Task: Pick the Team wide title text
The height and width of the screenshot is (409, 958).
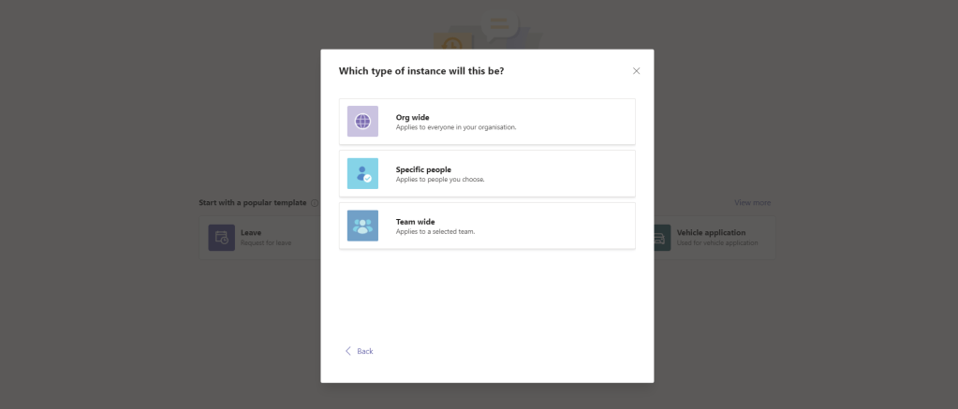Action: (x=415, y=222)
